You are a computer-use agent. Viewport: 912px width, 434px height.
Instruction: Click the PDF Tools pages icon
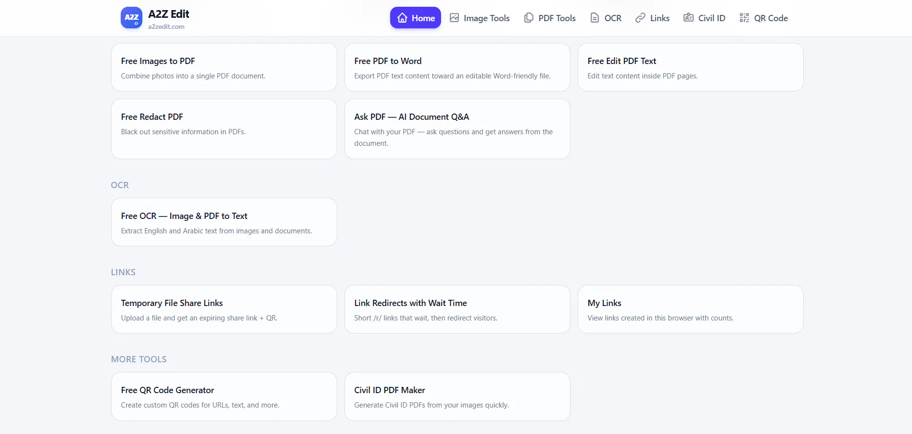[x=529, y=18]
